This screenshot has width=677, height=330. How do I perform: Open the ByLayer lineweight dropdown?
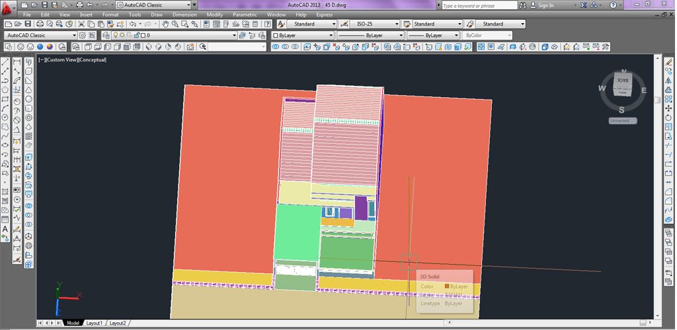point(433,36)
